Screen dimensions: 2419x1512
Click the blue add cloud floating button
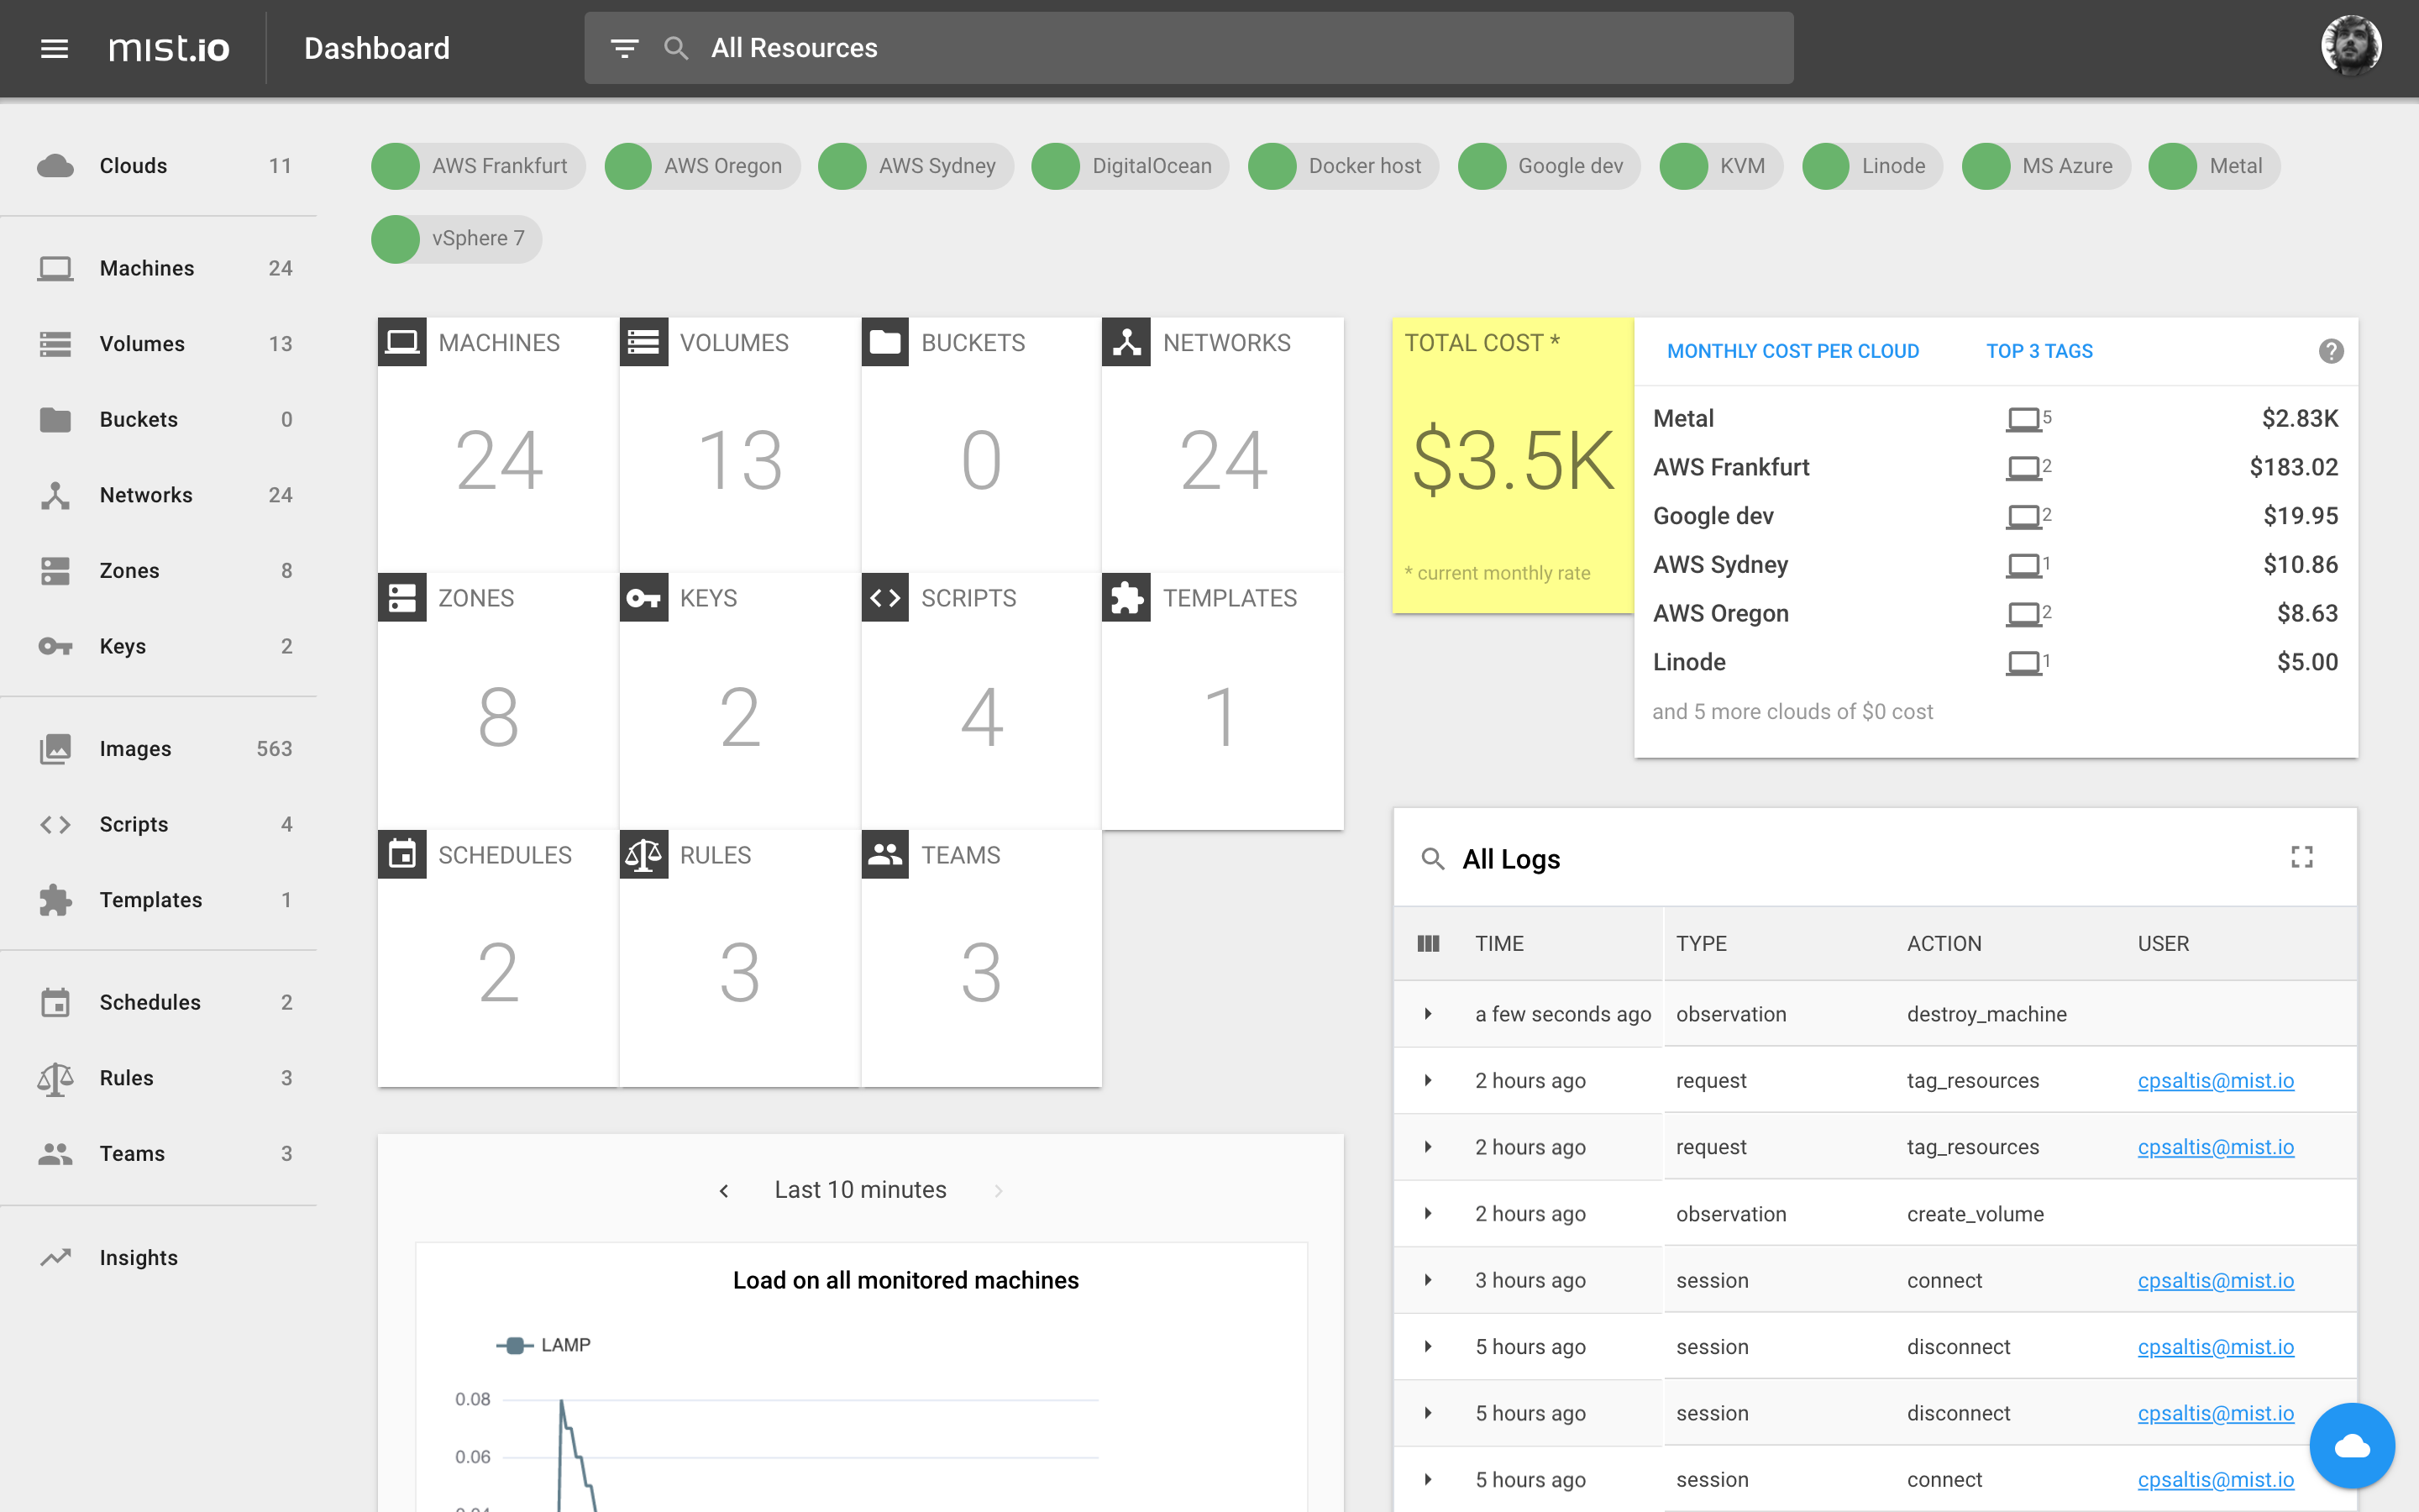2352,1446
